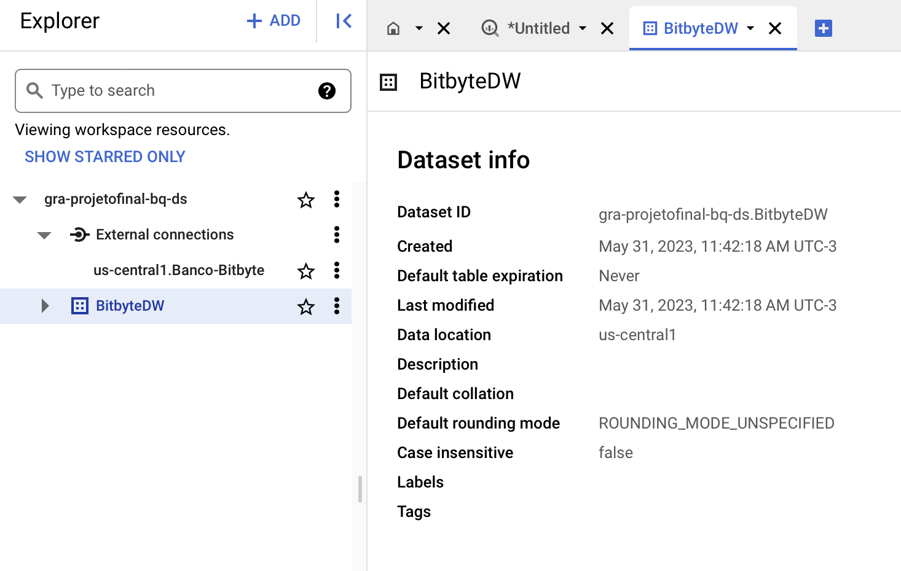Collapse the gra-projetofinal-bq-ds project node

(x=20, y=200)
